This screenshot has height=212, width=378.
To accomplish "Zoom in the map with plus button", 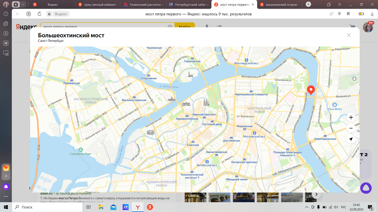I will 351,117.
